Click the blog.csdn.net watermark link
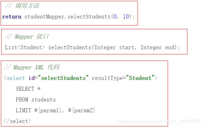 point(159,121)
